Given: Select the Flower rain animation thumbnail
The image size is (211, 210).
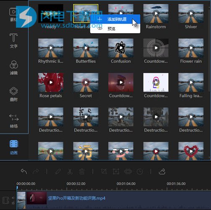Looking at the screenshot, I should [x=191, y=48].
